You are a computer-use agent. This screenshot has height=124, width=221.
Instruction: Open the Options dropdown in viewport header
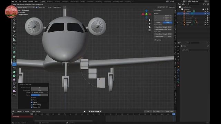coord(172,7)
